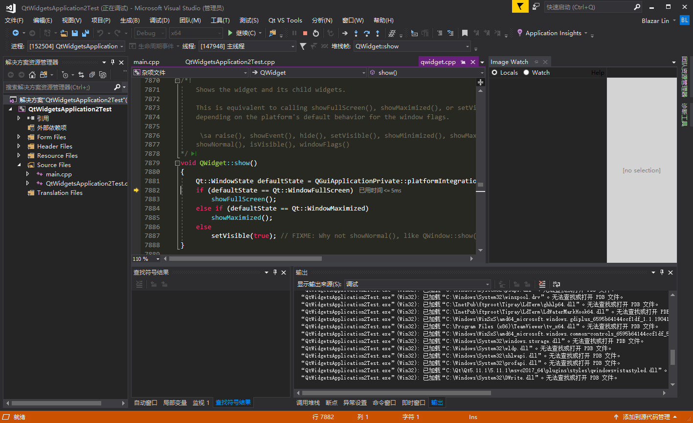Click the Output panel vertical scrollbar thumb
Image resolution: width=693 pixels, height=423 pixels.
pyautogui.click(x=673, y=357)
